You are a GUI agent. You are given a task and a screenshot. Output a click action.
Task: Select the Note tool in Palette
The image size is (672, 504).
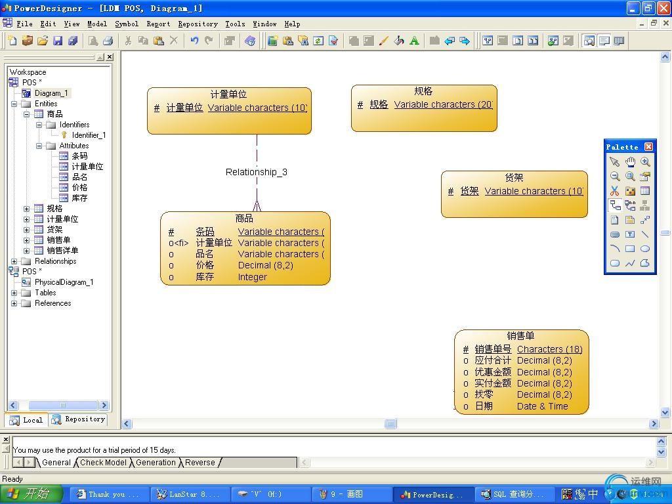(x=630, y=220)
